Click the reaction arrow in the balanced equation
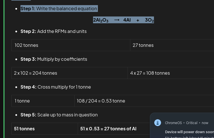The image size is (214, 138). pyautogui.click(x=117, y=20)
